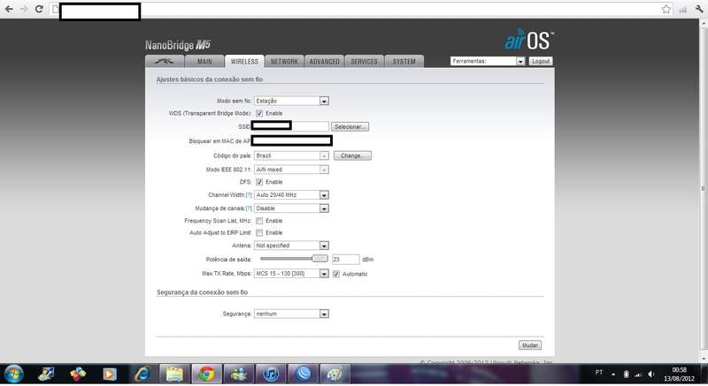The width and height of the screenshot is (708, 386).
Task: Reload the page with the refresh icon
Action: click(39, 9)
